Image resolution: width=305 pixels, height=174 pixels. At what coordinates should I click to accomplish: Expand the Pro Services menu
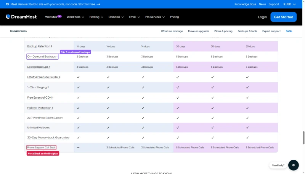click(x=155, y=17)
